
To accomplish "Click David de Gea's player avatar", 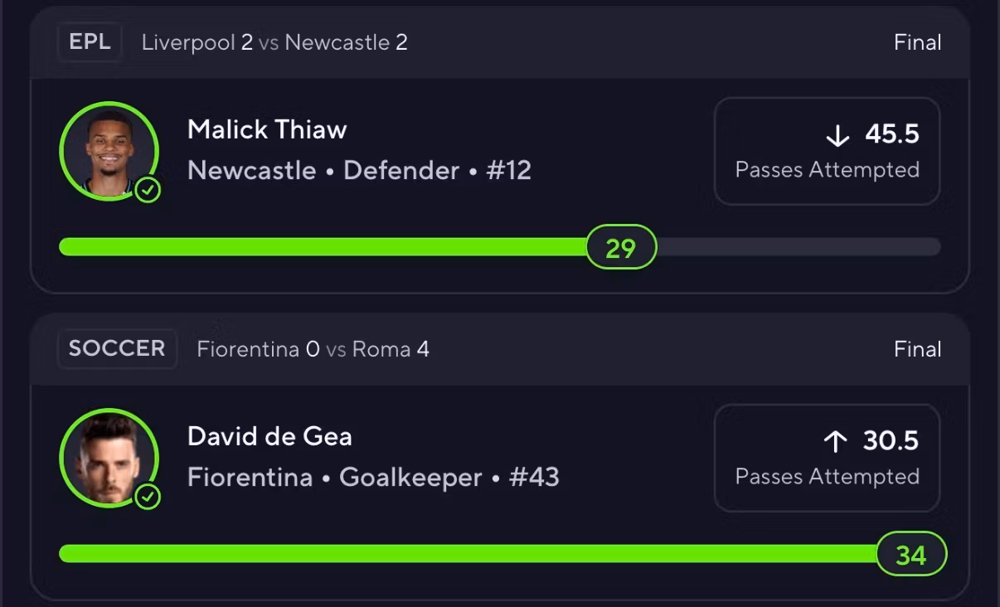I will (109, 458).
